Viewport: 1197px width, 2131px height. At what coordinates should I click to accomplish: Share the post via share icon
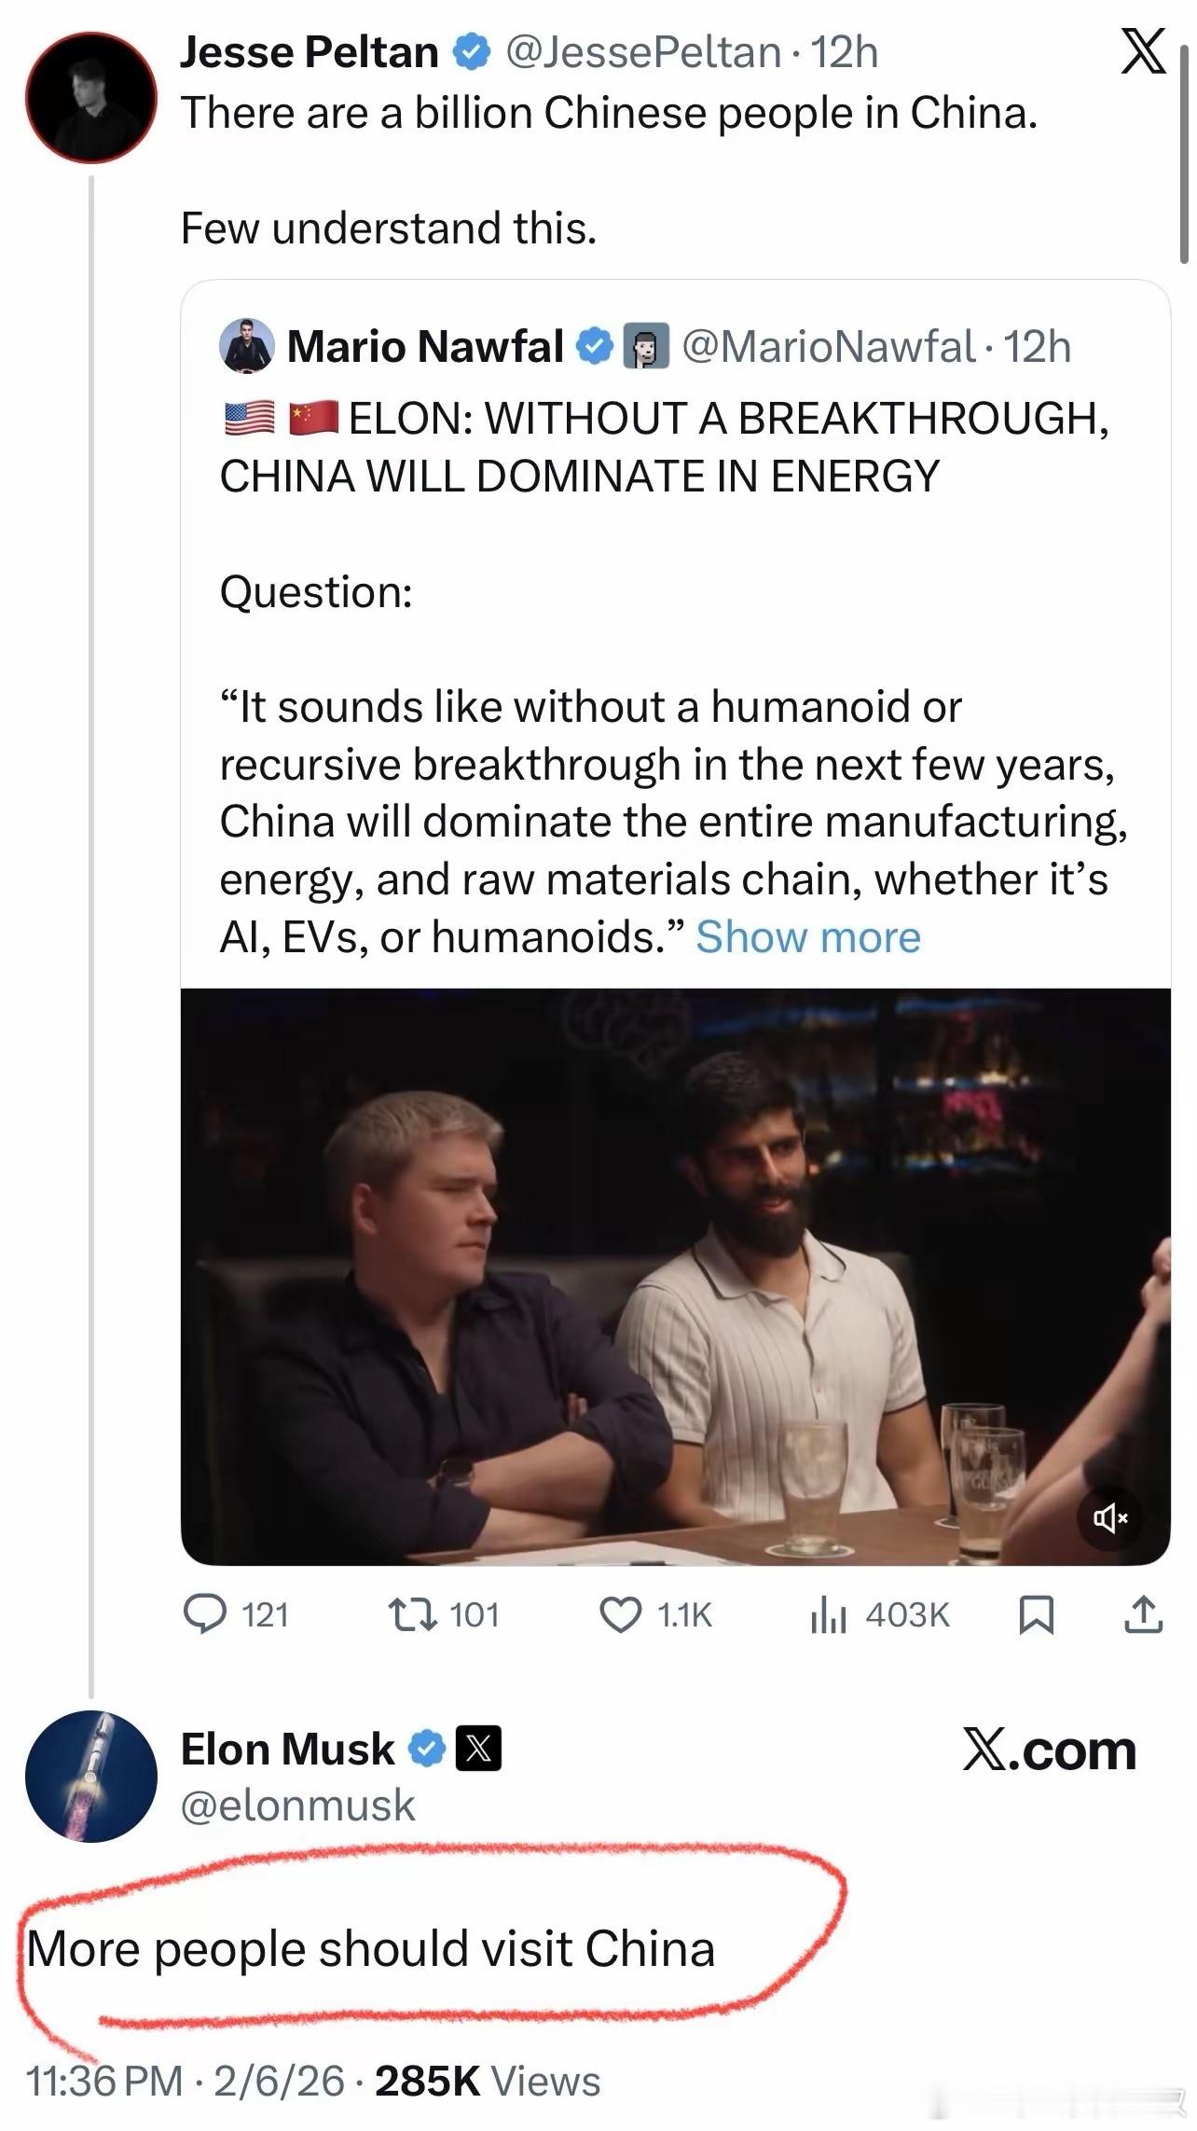(x=1143, y=1614)
